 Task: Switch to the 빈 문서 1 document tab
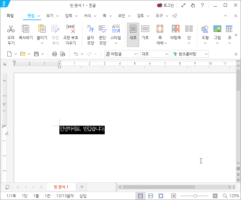tap(61, 187)
